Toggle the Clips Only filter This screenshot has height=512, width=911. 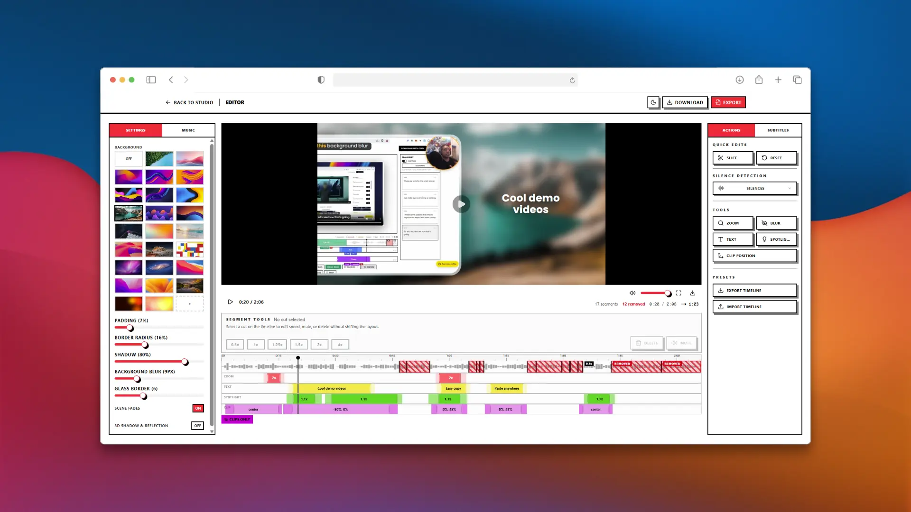coord(237,420)
